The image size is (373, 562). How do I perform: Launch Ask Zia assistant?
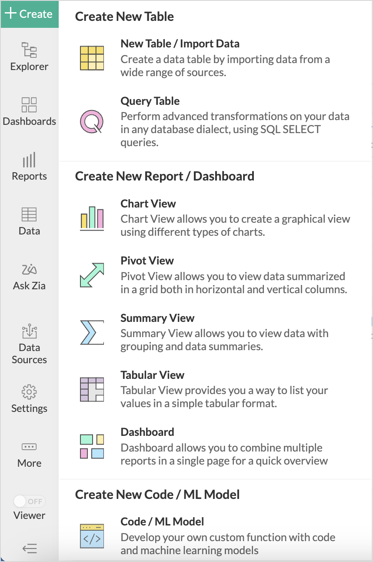[x=29, y=276]
